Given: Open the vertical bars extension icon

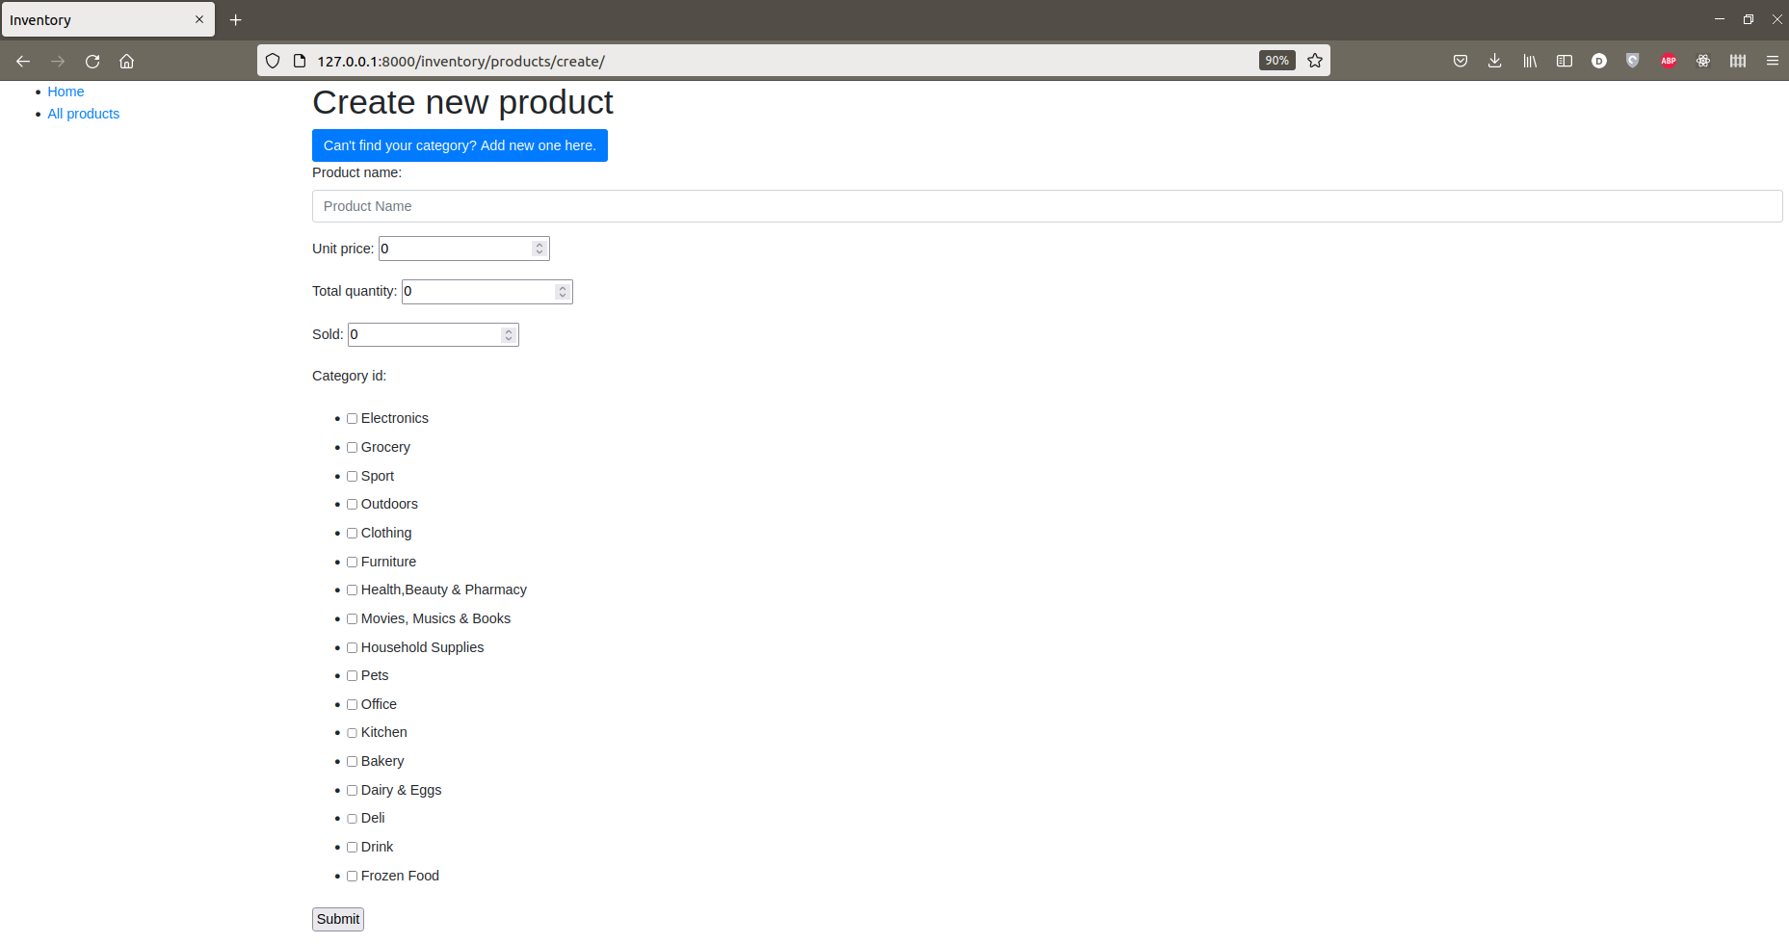Looking at the screenshot, I should [x=1738, y=61].
